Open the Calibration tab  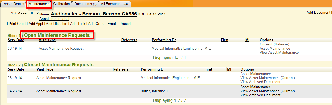click(61, 4)
